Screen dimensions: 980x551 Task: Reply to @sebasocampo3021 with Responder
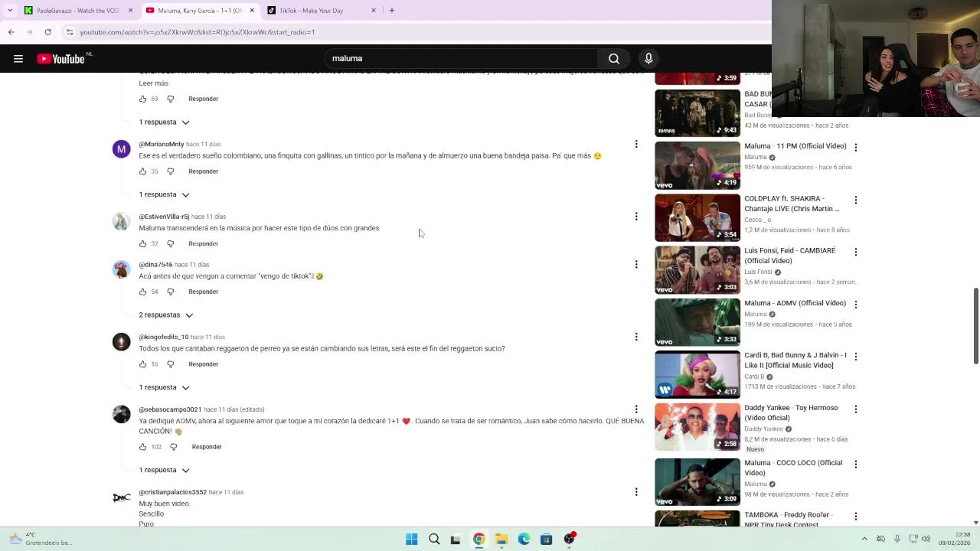(206, 447)
